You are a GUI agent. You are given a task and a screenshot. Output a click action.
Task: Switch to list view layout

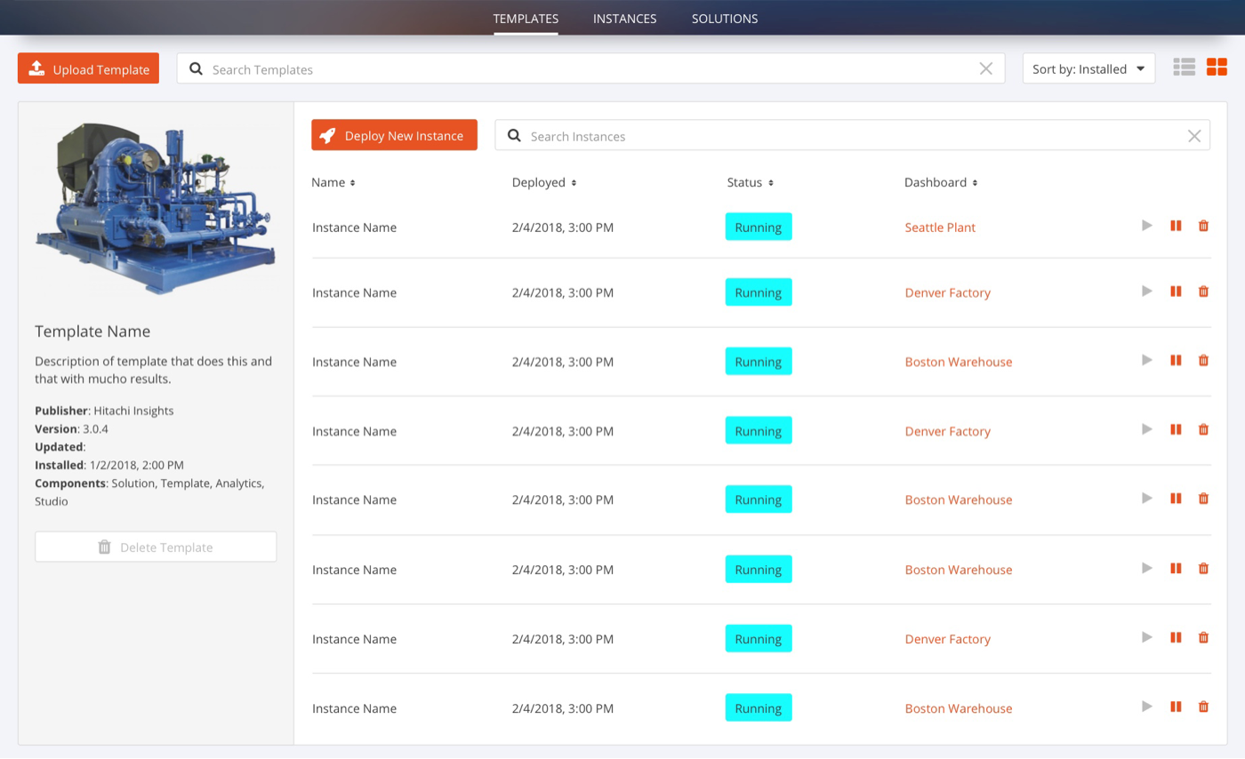tap(1184, 67)
